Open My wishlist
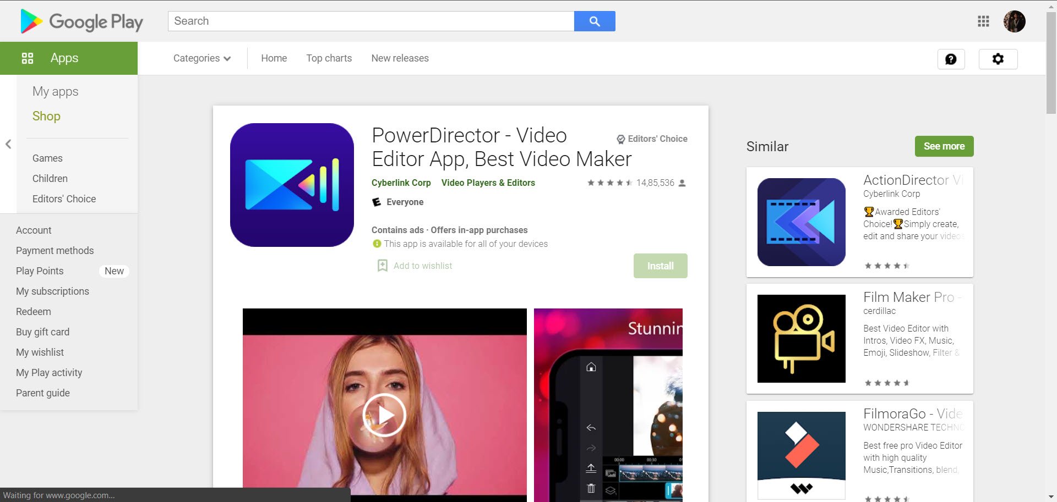The width and height of the screenshot is (1057, 502). click(40, 352)
